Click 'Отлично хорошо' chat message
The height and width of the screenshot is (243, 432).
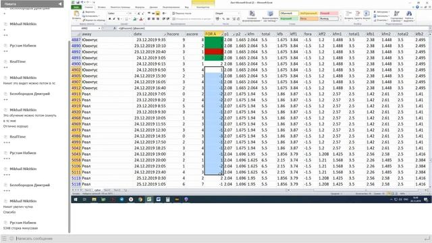click(x=16, y=126)
